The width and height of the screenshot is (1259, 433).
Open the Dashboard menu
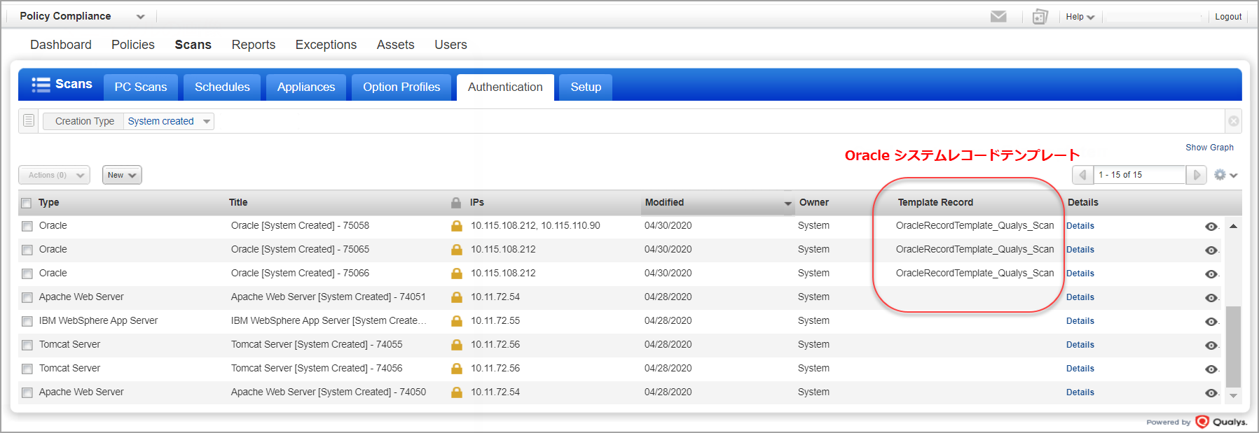[x=61, y=45]
